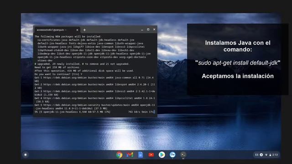Close the penguin terminal tab
Viewport: 292px width, 164px height.
[77, 30]
